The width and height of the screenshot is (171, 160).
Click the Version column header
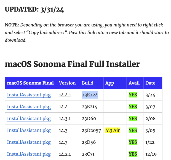(x=67, y=83)
